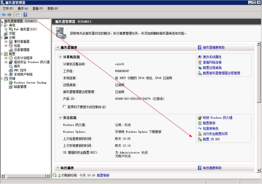Open the blue Help toolbar icon
The image size is (262, 184).
coord(25,15)
